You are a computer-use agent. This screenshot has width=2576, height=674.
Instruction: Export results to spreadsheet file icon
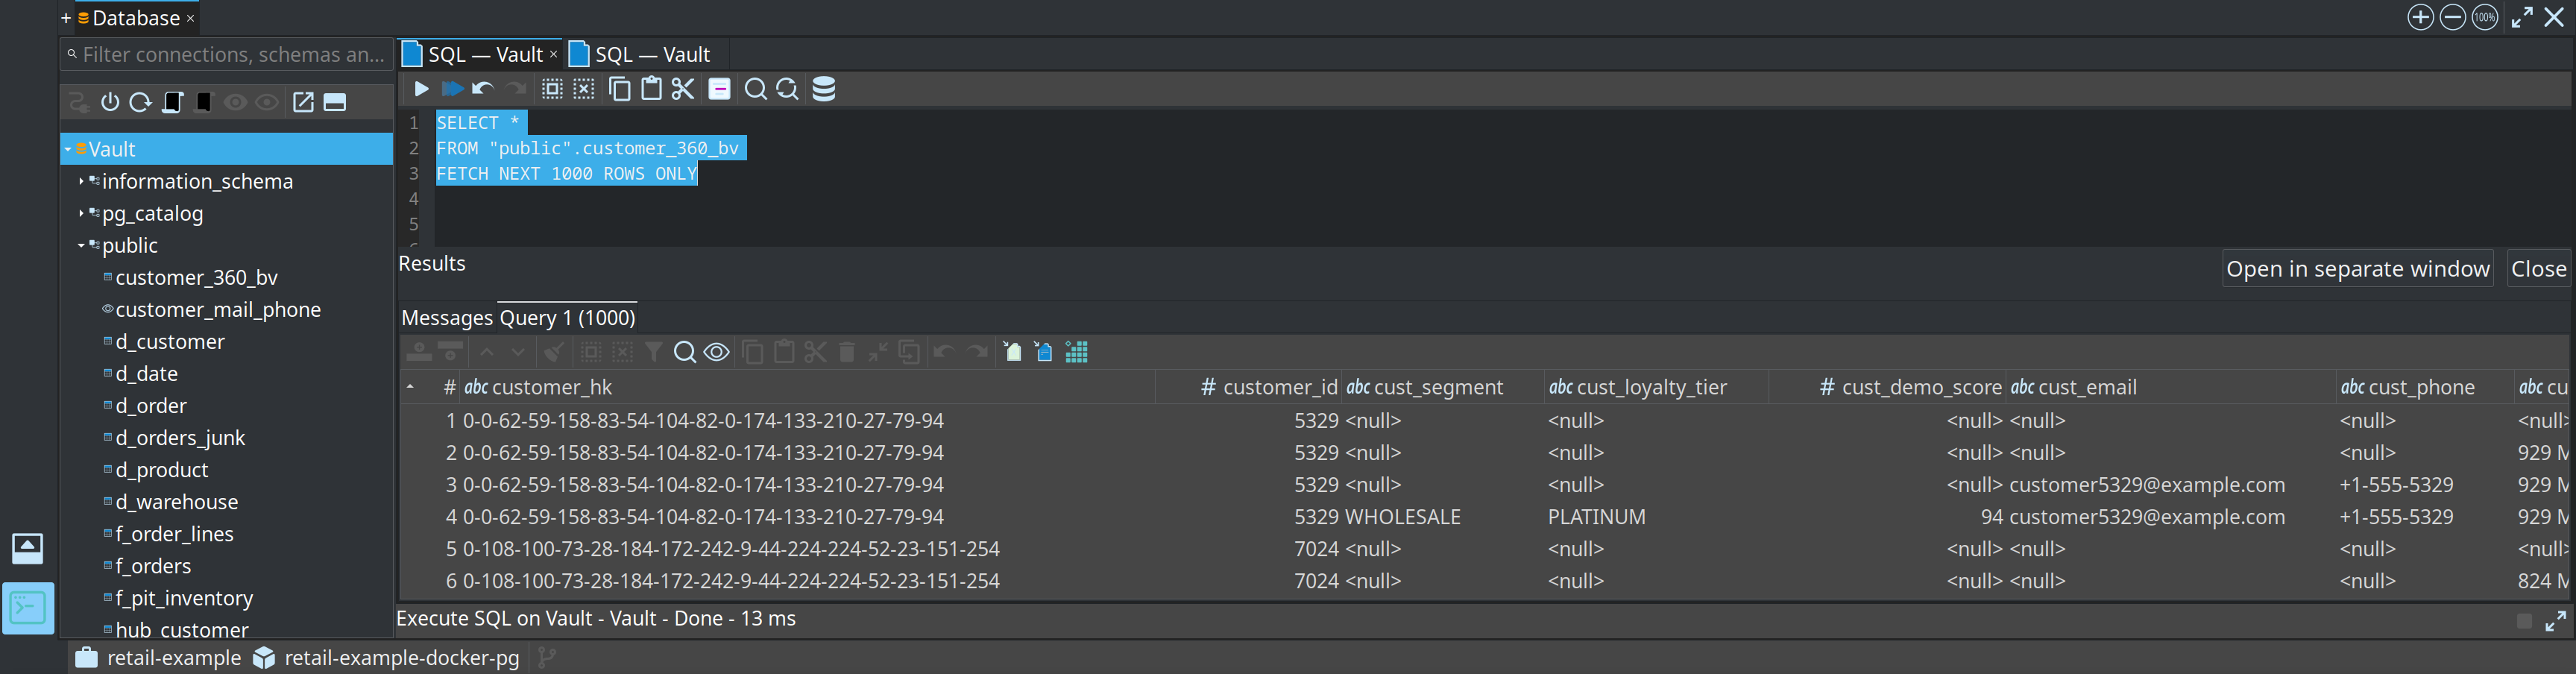point(1013,352)
